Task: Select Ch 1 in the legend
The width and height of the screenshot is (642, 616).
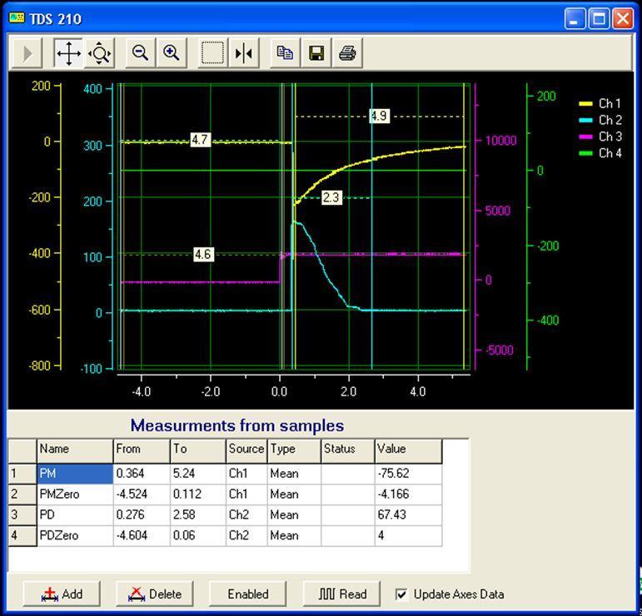Action: (600, 103)
